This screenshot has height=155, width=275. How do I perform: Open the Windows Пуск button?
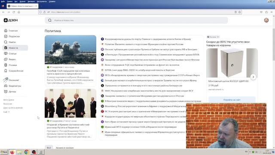4,152
